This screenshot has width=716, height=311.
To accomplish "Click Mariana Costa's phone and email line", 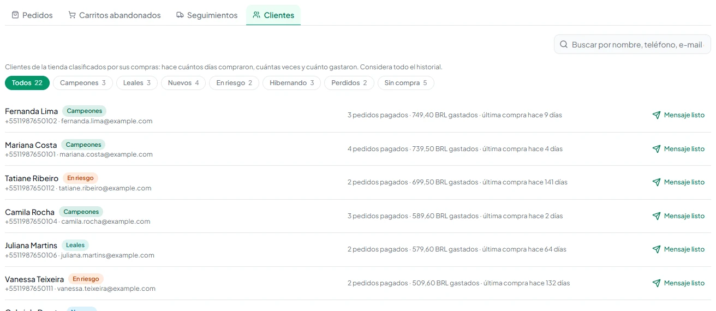I will pos(79,154).
